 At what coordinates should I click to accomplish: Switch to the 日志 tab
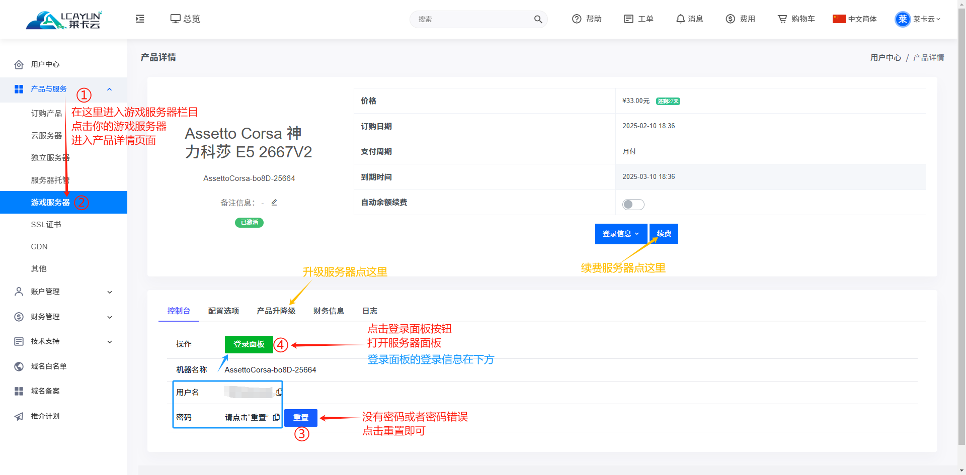coord(370,311)
